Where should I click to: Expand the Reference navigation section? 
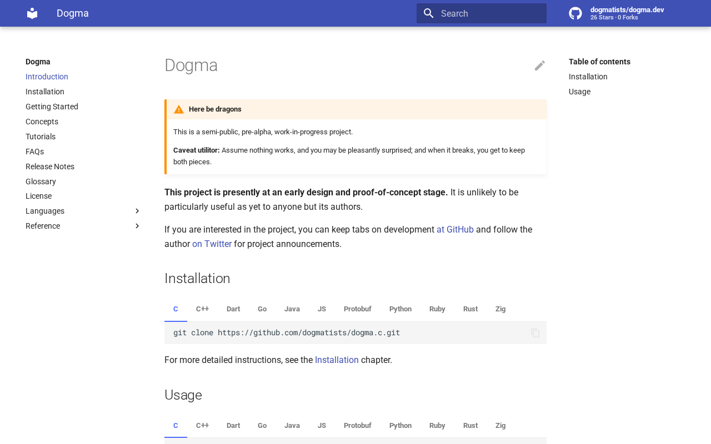(137, 226)
